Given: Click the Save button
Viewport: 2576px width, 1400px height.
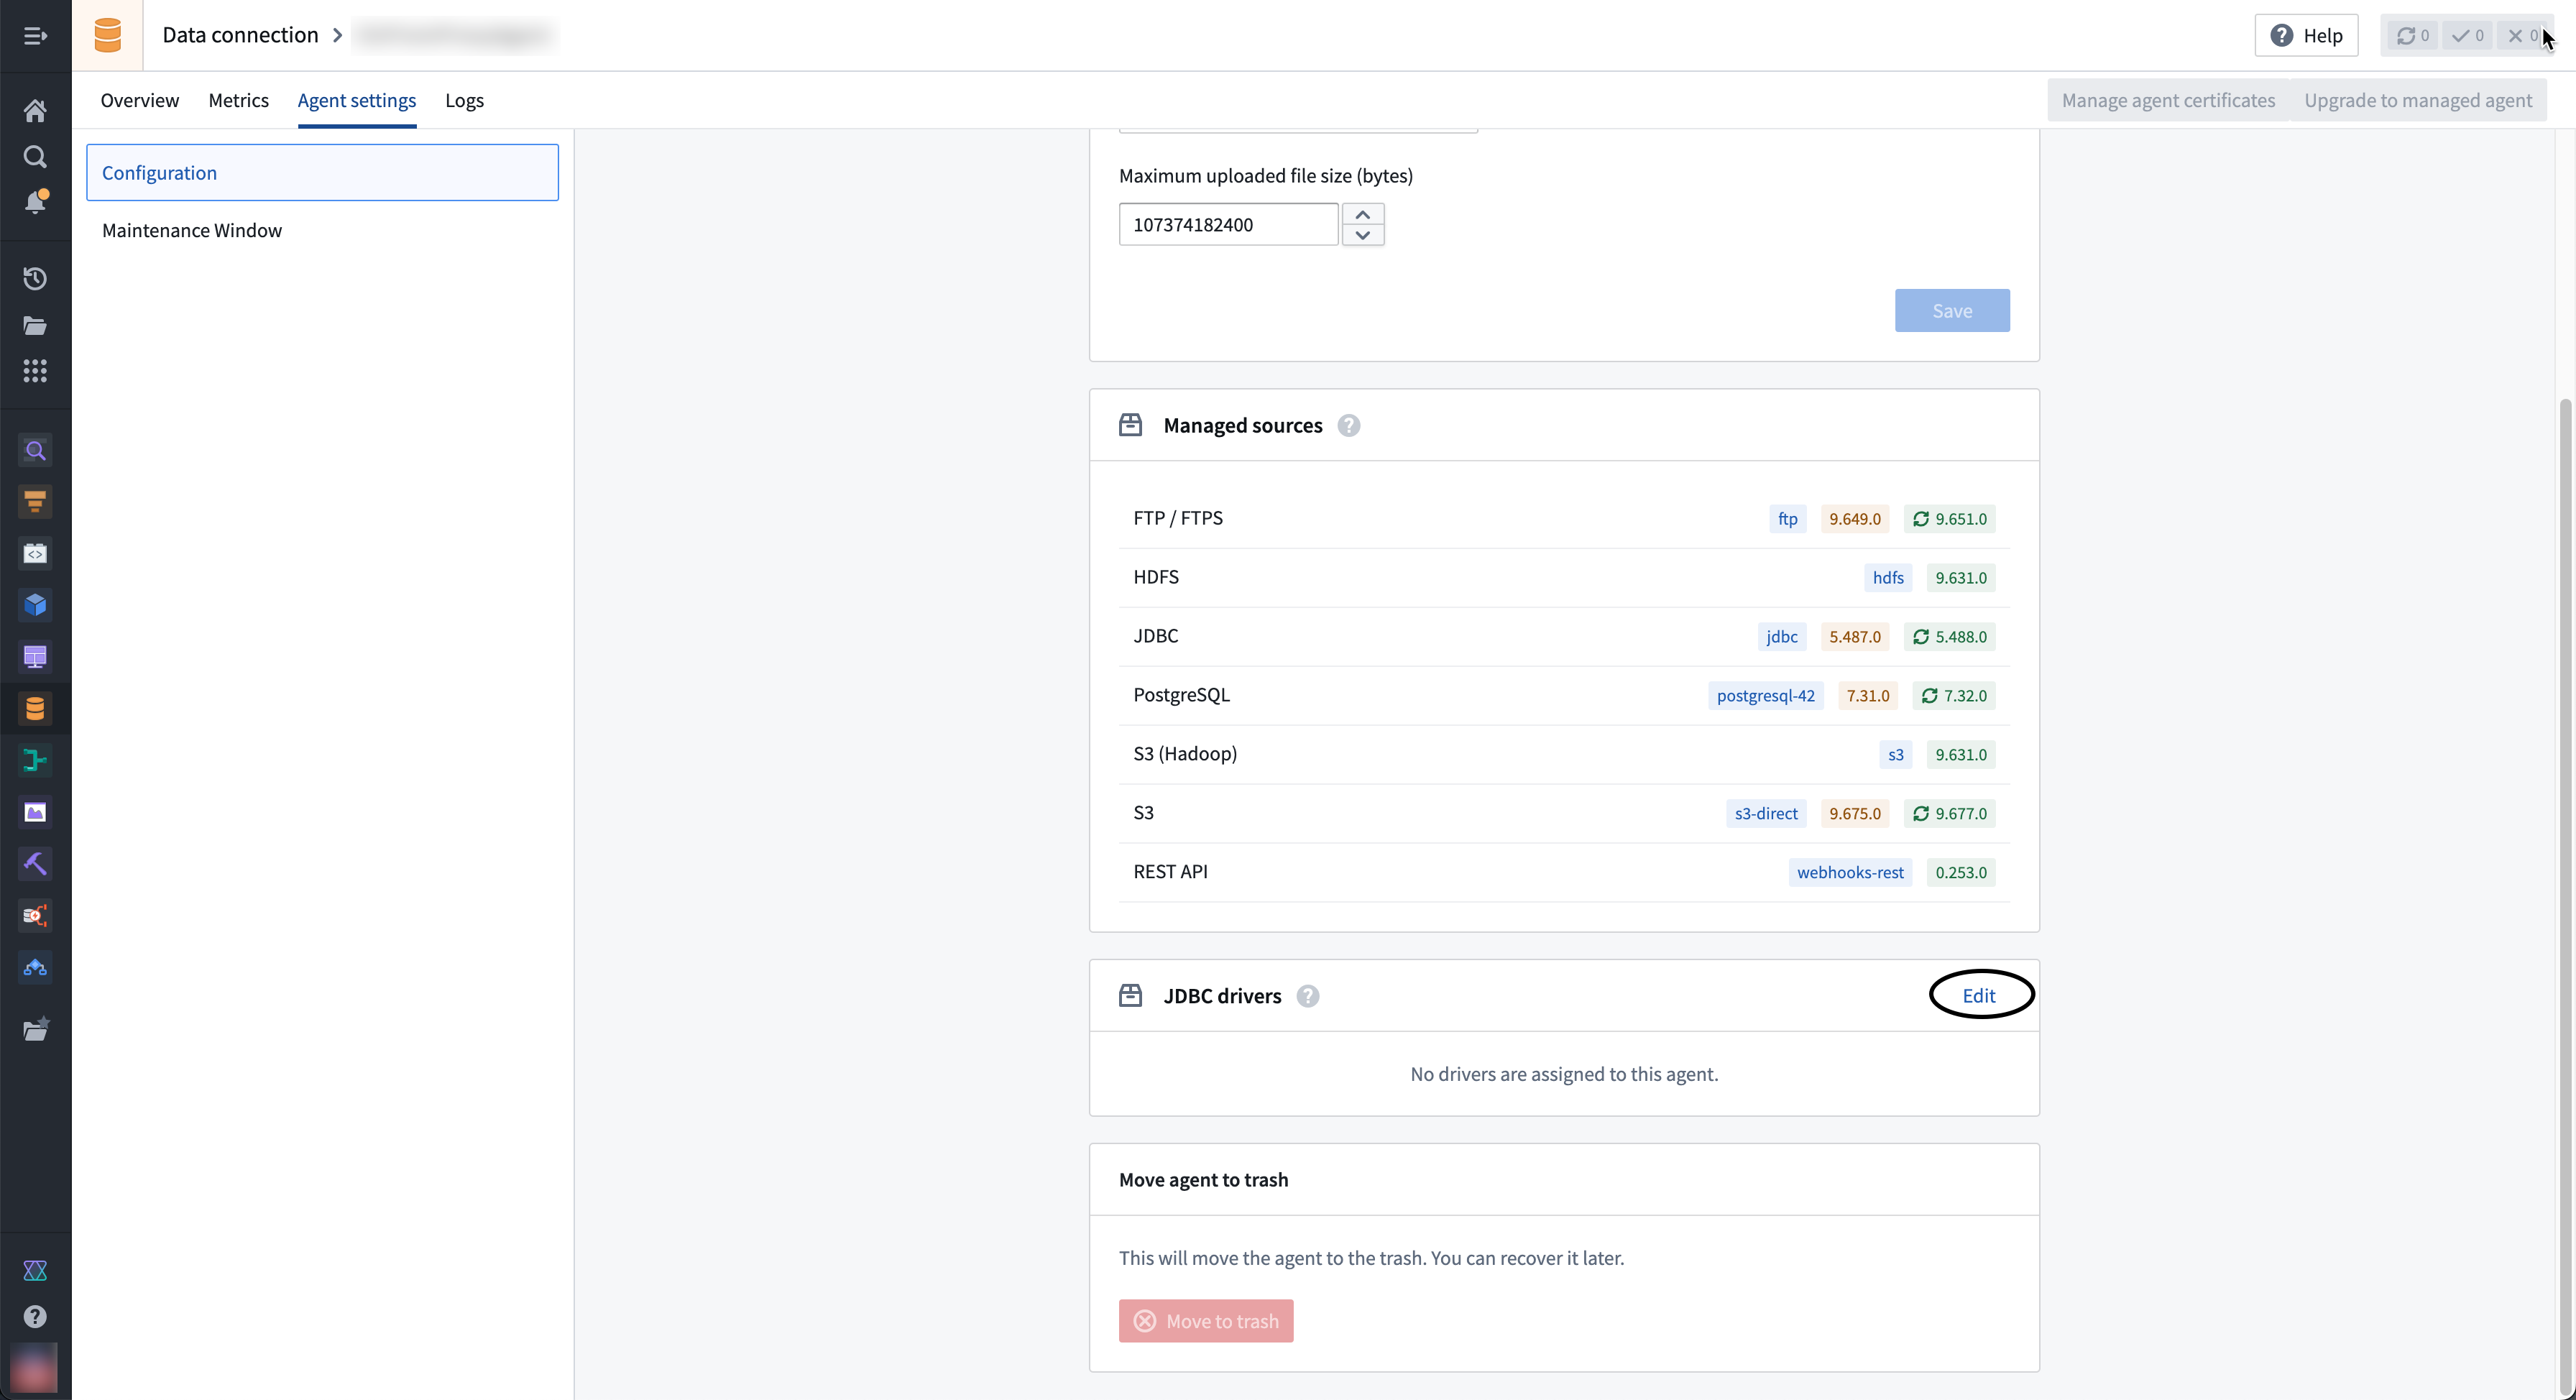Looking at the screenshot, I should click(x=1952, y=311).
